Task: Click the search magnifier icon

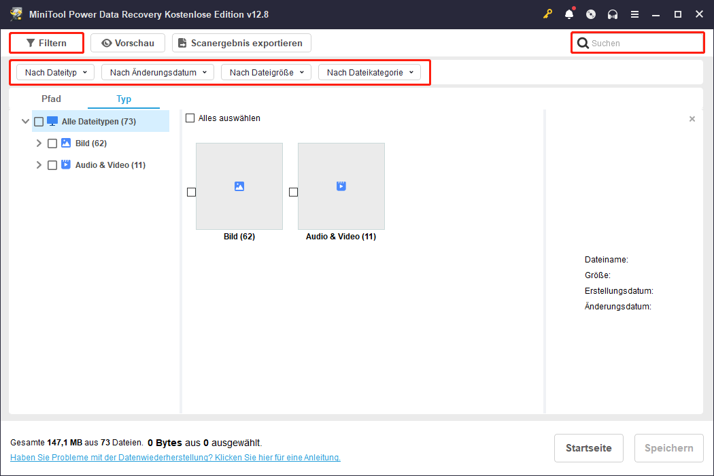Action: [583, 42]
